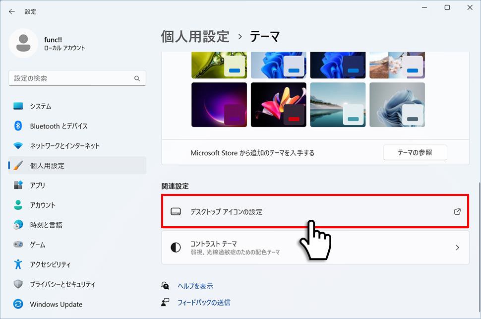Click the 個人用設定 paintbrush icon

[18, 166]
